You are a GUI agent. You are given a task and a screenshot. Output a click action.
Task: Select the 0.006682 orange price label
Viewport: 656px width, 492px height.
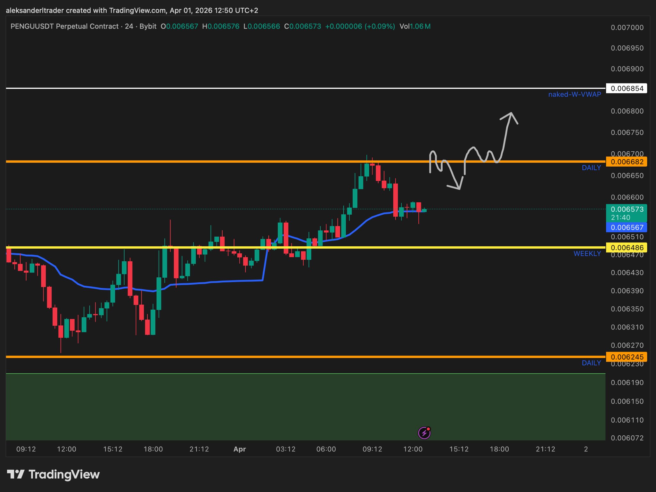pyautogui.click(x=627, y=162)
